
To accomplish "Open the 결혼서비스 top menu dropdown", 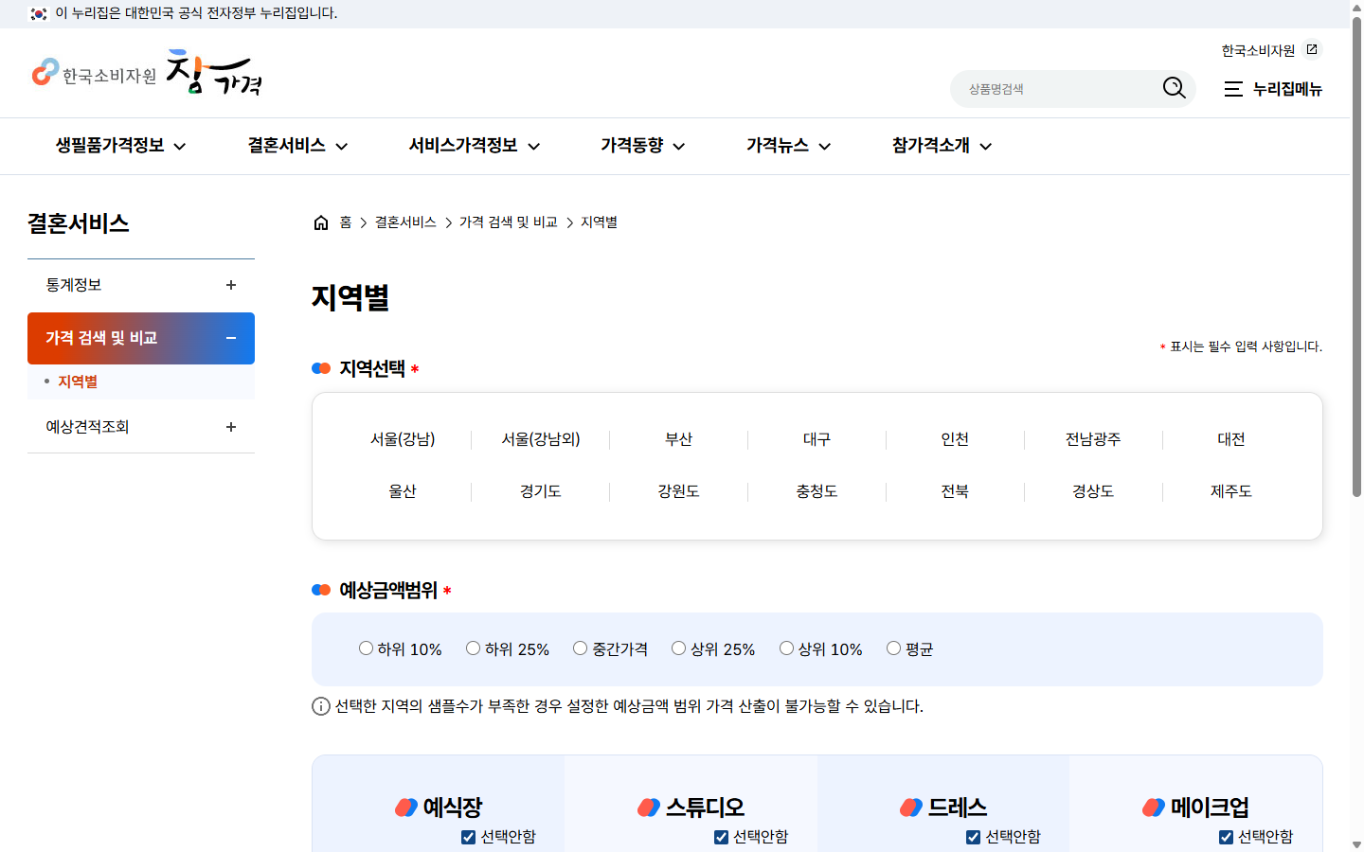I will [x=297, y=146].
